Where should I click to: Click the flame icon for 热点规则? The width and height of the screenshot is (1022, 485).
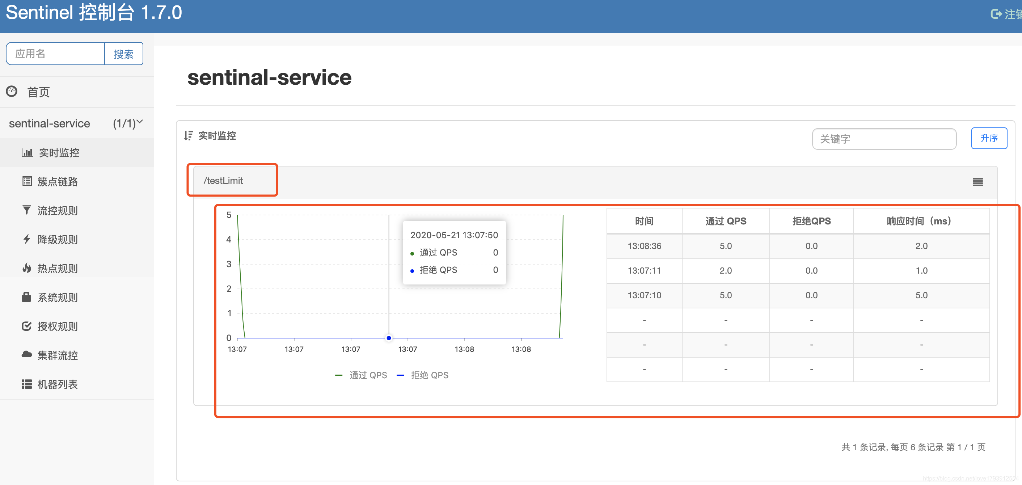click(26, 268)
